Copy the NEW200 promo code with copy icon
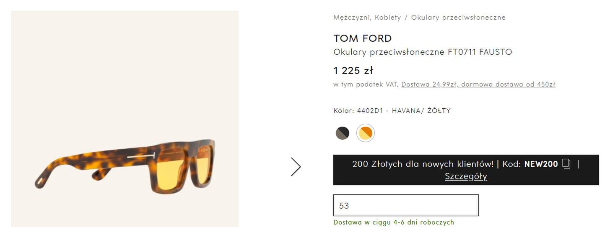This screenshot has height=227, width=610. click(566, 164)
